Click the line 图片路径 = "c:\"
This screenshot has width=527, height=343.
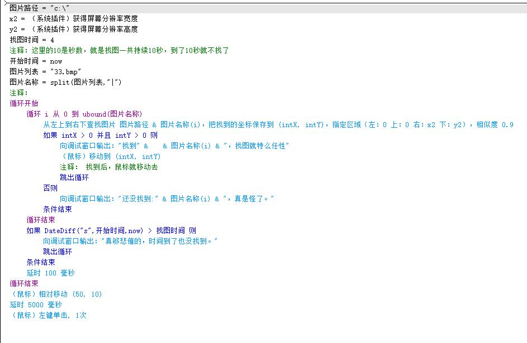tap(39, 8)
